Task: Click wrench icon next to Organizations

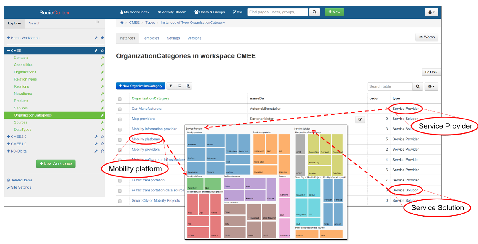Action: pyautogui.click(x=102, y=72)
